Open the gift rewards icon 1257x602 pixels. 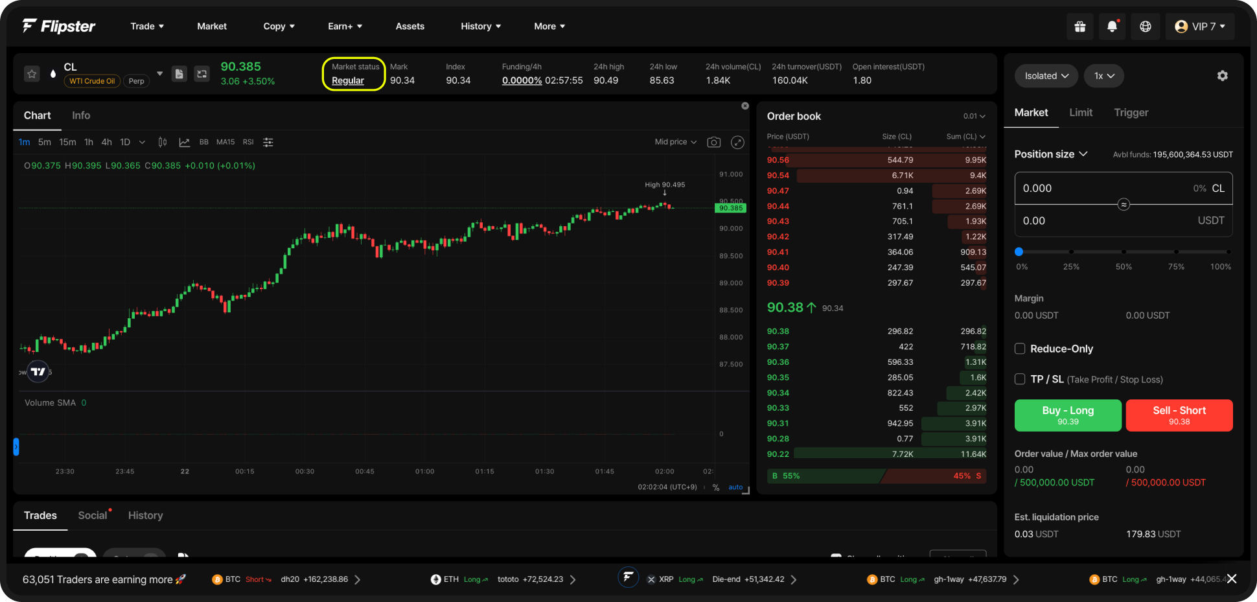point(1079,27)
